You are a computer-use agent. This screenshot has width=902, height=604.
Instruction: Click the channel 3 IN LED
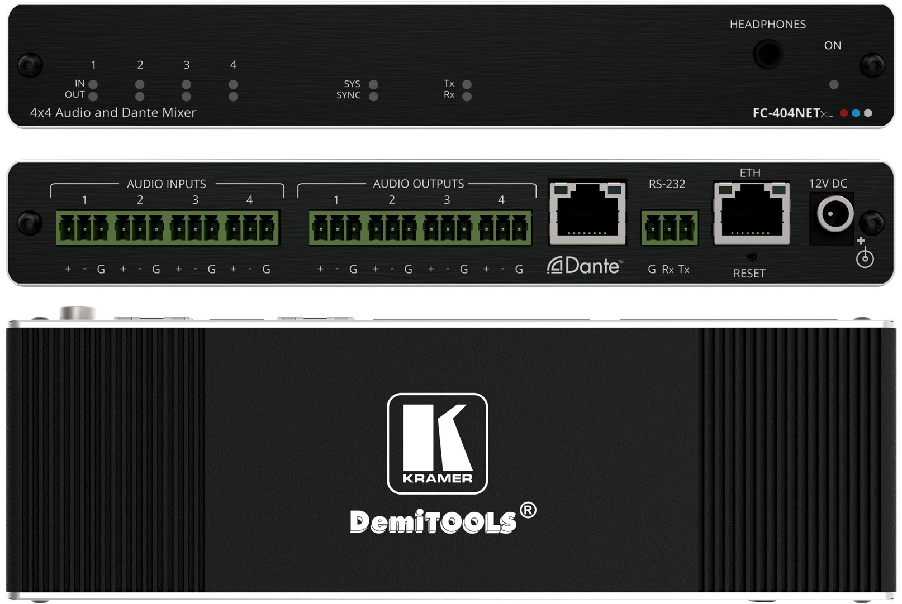[187, 84]
